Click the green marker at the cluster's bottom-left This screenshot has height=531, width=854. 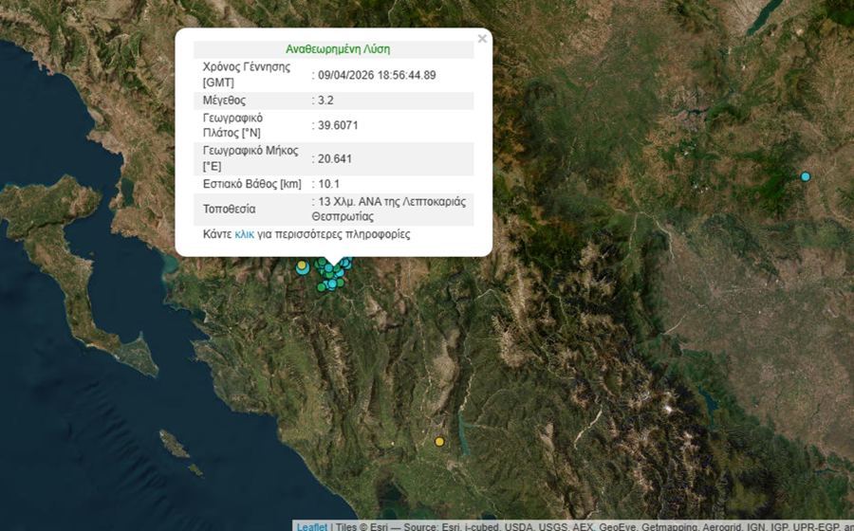pos(322,287)
